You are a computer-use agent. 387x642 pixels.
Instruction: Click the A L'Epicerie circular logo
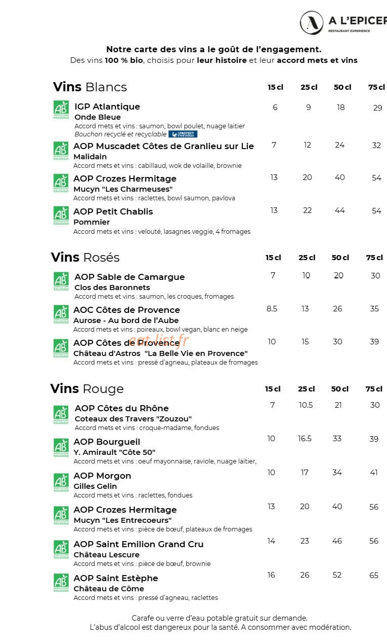coord(311,23)
